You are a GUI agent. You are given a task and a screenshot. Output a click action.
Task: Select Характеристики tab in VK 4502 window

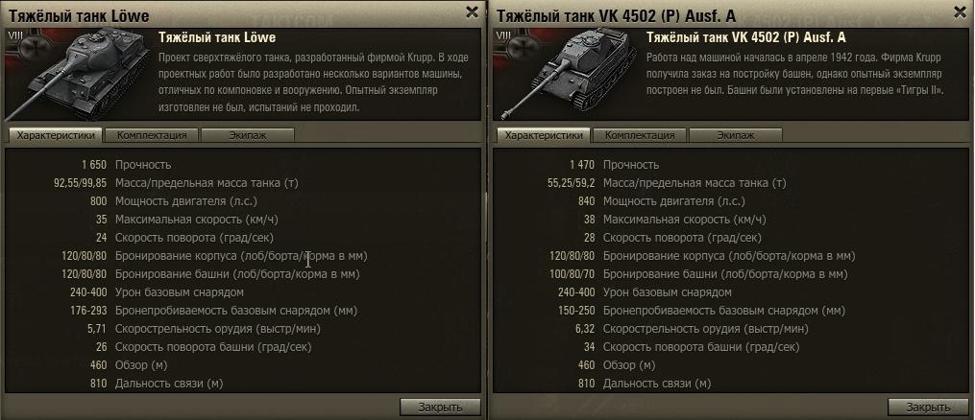[544, 135]
